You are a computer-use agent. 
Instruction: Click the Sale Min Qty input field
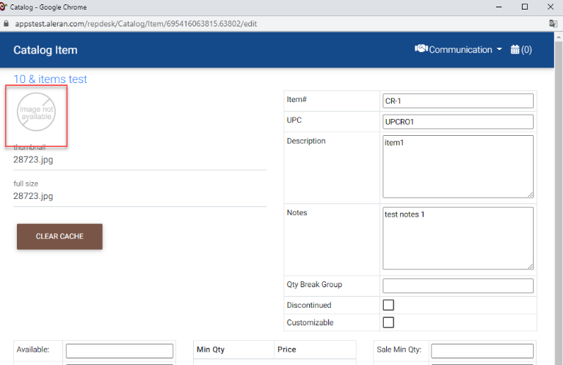(x=482, y=351)
